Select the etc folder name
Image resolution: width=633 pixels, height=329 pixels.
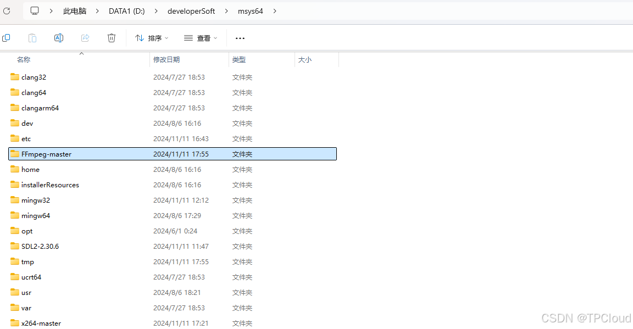(x=26, y=138)
